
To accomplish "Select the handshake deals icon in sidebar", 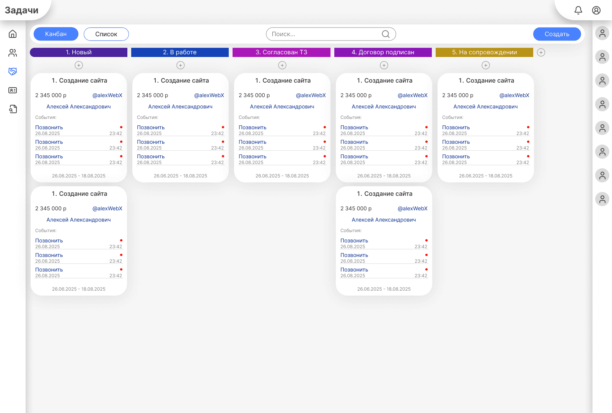I will tap(13, 72).
